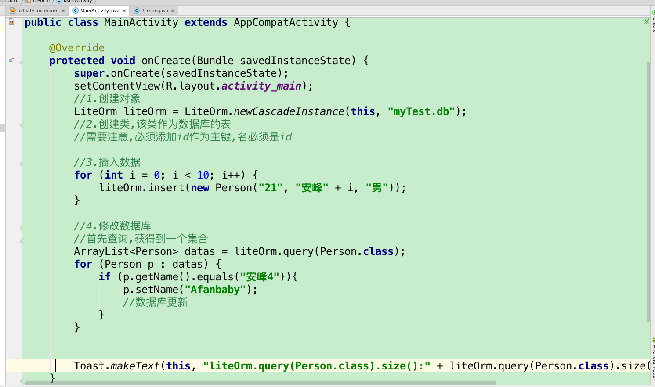The width and height of the screenshot is (655, 387).
Task: Click the Person.java tab class icon
Action: click(137, 11)
